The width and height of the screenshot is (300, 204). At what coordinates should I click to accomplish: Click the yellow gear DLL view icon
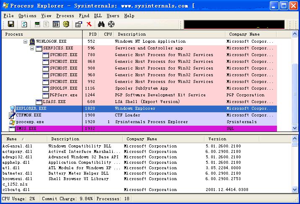click(66, 24)
